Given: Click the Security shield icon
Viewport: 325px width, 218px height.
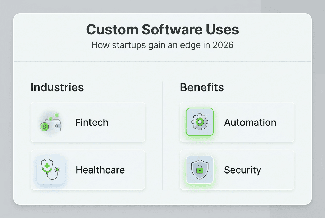Looking at the screenshot, I should [x=200, y=170].
